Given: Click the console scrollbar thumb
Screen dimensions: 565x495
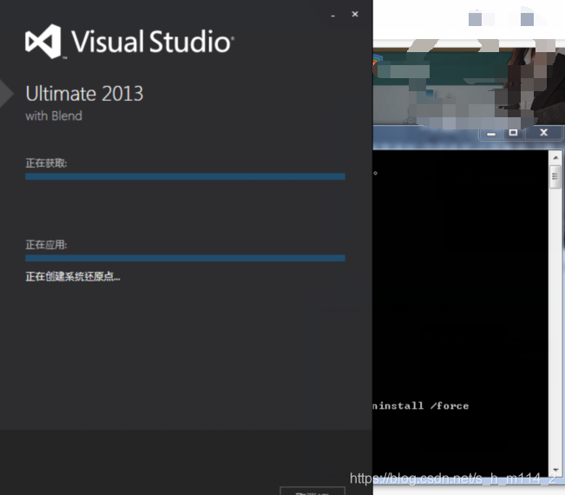Looking at the screenshot, I should tap(555, 176).
